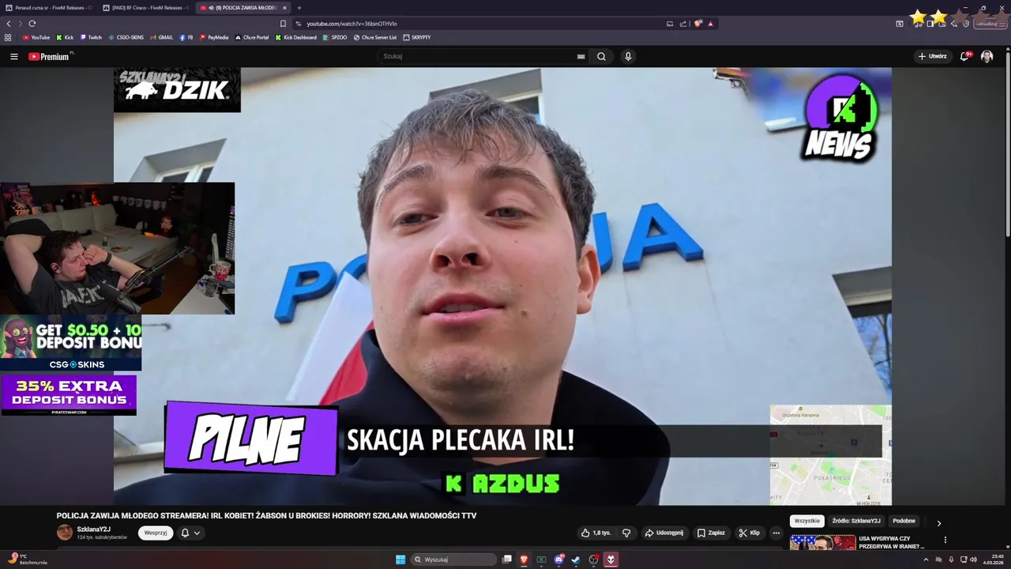Open the weather widget showing 1°C
Viewport: 1011px width, 569px height.
tap(28, 560)
